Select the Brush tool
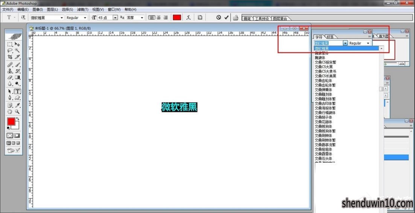Screen dimensions: 415x213 tap(17, 65)
